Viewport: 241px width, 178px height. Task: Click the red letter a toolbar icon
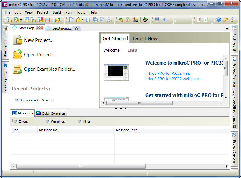pos(199,20)
